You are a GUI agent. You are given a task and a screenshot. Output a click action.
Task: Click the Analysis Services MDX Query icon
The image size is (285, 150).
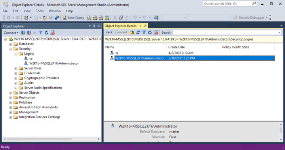[x=95, y=18]
